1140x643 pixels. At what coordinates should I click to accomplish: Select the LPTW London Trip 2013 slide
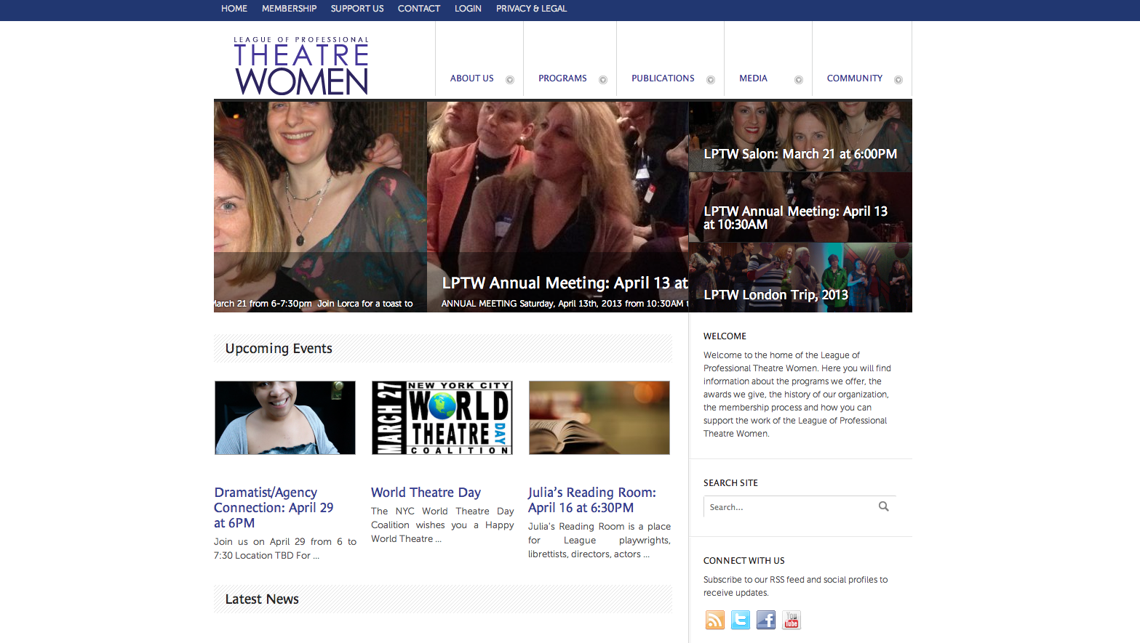pyautogui.click(x=776, y=295)
